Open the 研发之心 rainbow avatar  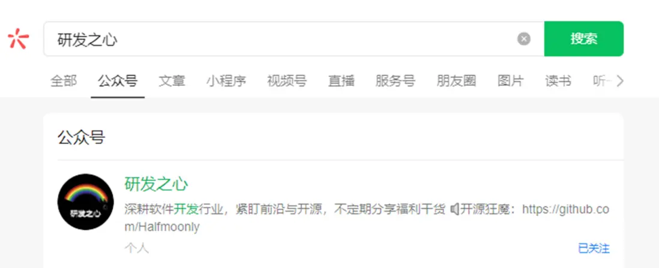85,201
